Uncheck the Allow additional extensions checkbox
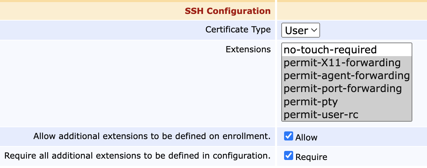This screenshot has height=168, width=427. [x=289, y=136]
